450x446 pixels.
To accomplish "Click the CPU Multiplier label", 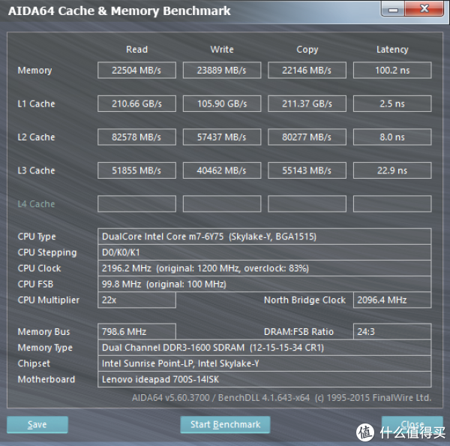I will click(x=49, y=300).
